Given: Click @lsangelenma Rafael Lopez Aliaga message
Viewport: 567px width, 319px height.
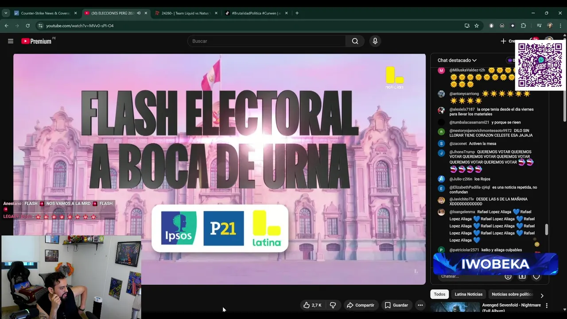Looking at the screenshot, I should [x=492, y=226].
